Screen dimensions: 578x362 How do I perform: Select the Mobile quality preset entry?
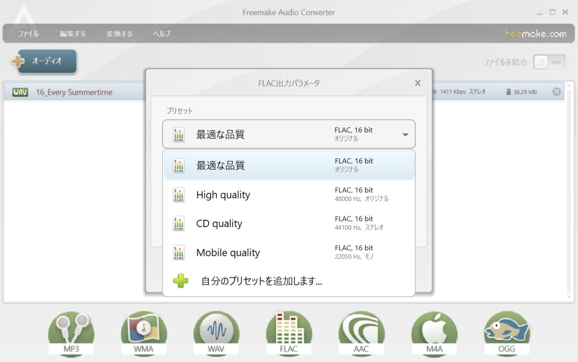coord(264,252)
